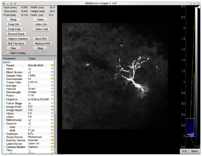Click the reset icon on Sample Rate row
The image size is (202, 156).
coord(52,75)
